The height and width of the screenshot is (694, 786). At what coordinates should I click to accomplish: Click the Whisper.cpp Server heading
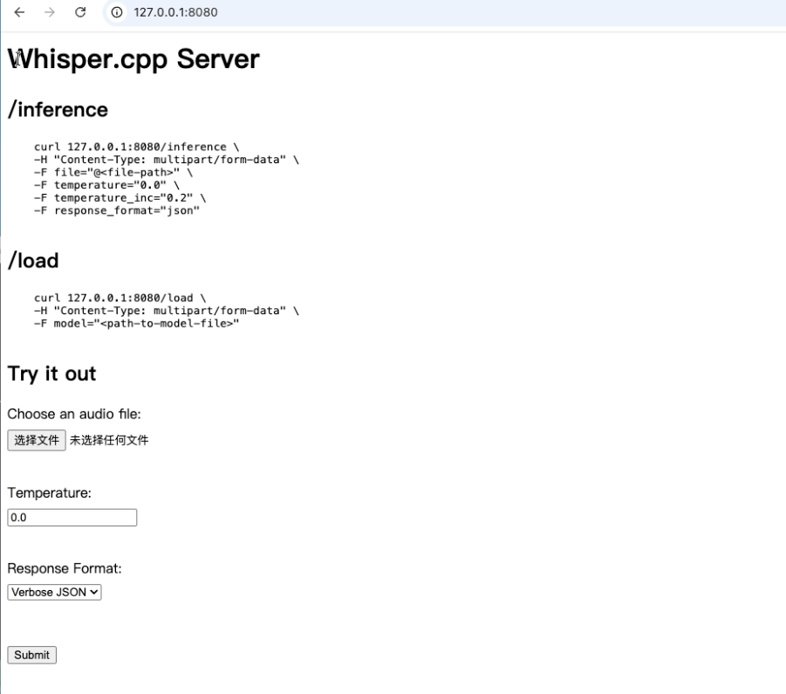tap(133, 59)
